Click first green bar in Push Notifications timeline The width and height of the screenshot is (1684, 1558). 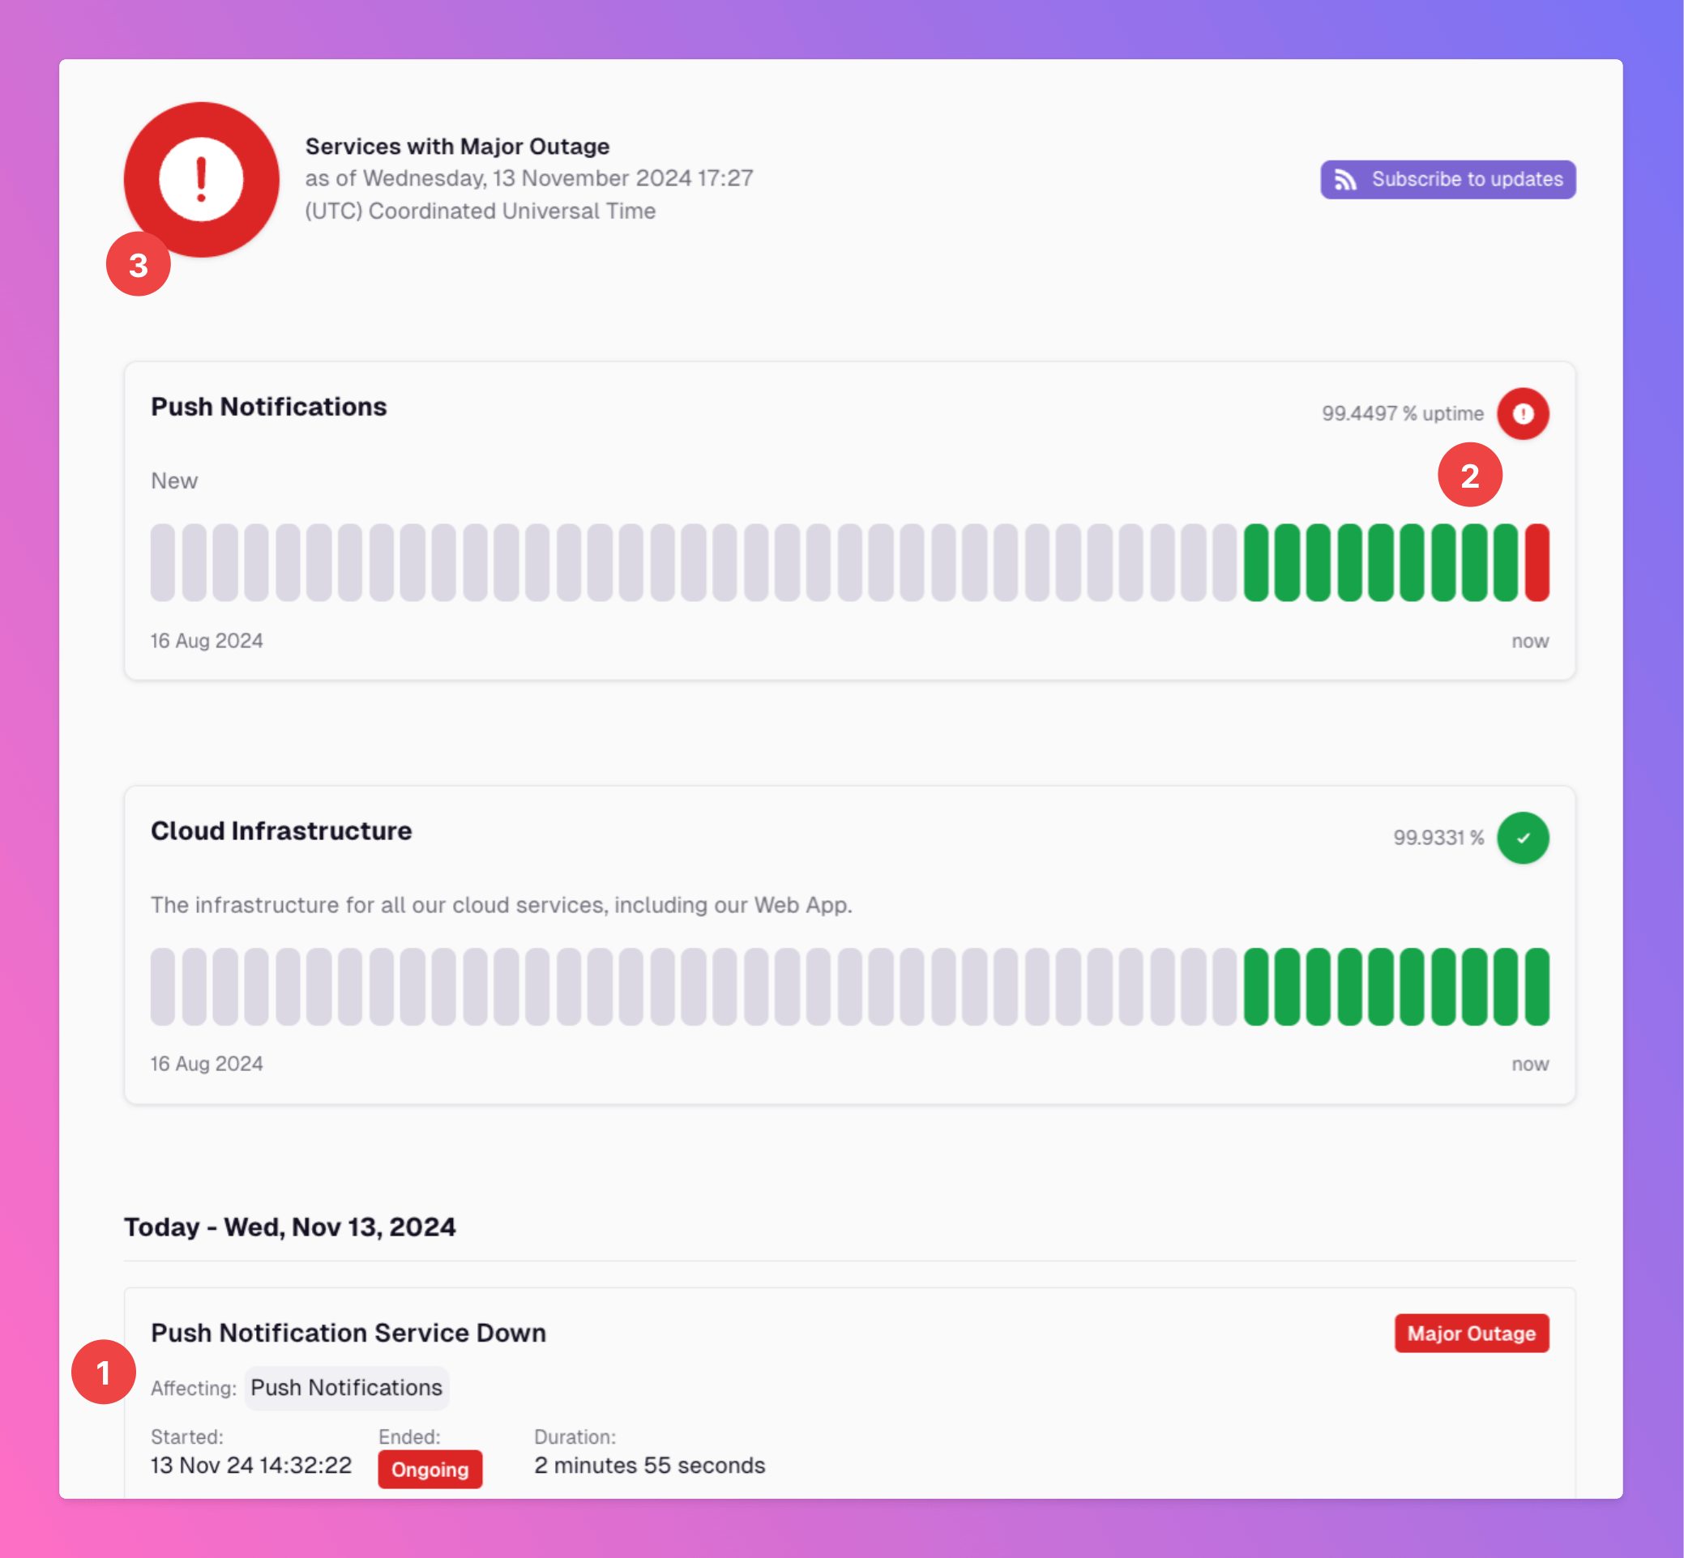[x=1255, y=562]
